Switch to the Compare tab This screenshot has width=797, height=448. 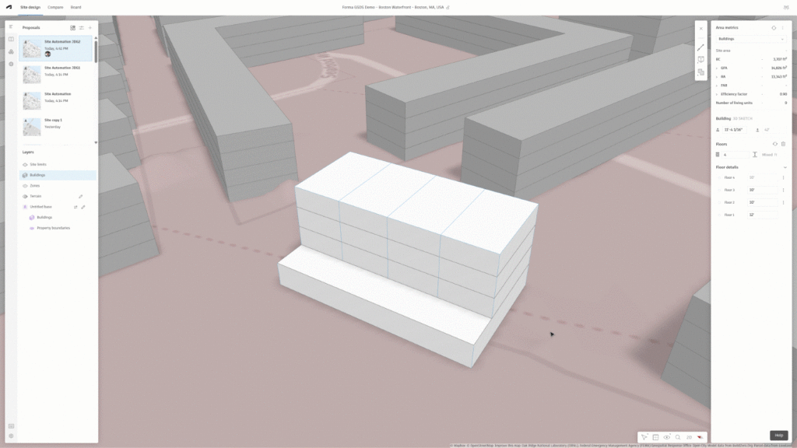(x=55, y=7)
